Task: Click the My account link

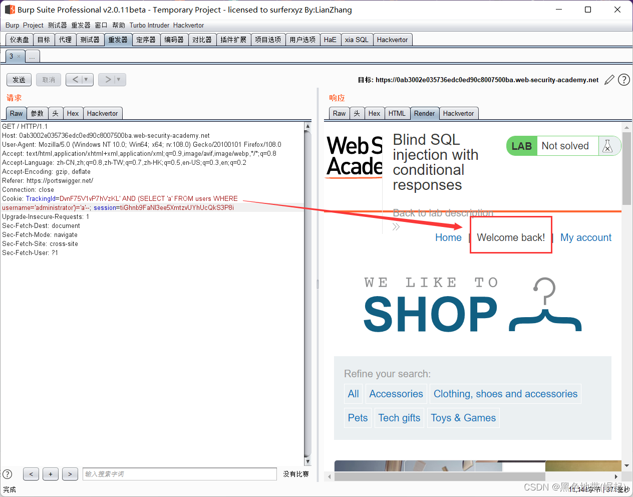Action: (x=586, y=237)
